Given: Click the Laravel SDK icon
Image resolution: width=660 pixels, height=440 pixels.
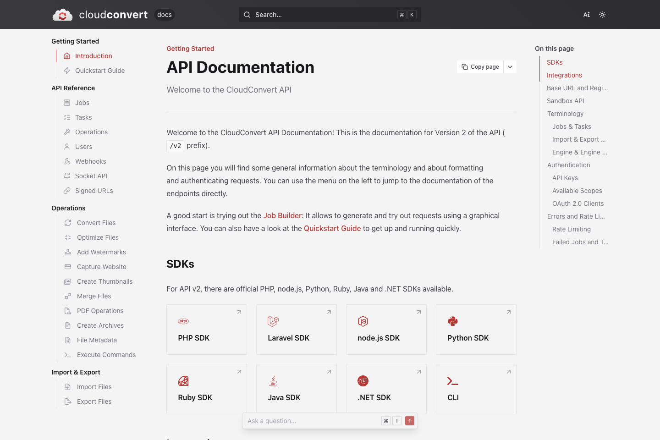Looking at the screenshot, I should click(273, 321).
